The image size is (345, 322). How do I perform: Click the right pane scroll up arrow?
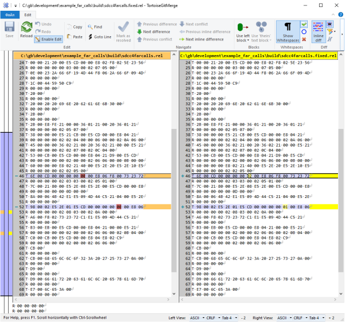coord(341,54)
